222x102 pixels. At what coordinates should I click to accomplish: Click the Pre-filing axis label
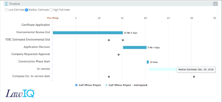click(53, 18)
